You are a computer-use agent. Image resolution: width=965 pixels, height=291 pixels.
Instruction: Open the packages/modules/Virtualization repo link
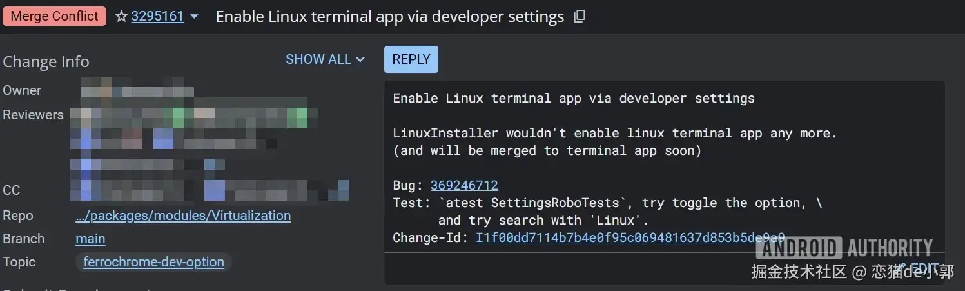183,216
